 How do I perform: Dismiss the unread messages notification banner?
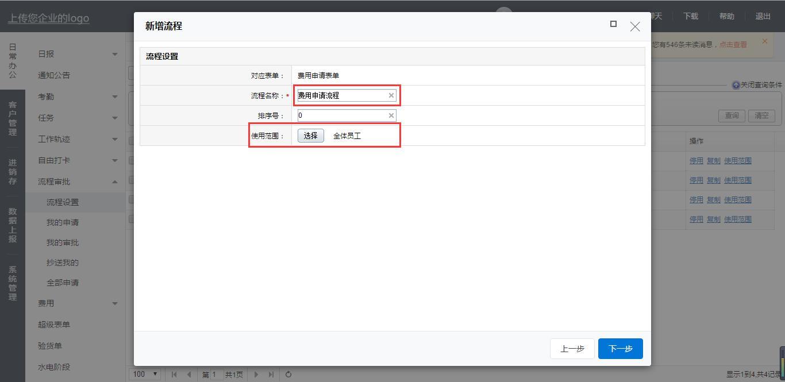coord(764,41)
